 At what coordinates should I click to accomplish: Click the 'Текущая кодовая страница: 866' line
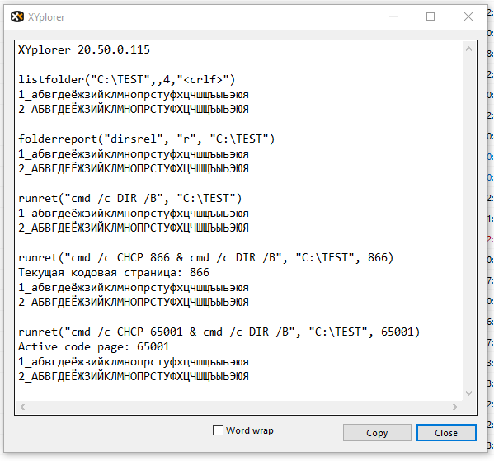pos(114,273)
